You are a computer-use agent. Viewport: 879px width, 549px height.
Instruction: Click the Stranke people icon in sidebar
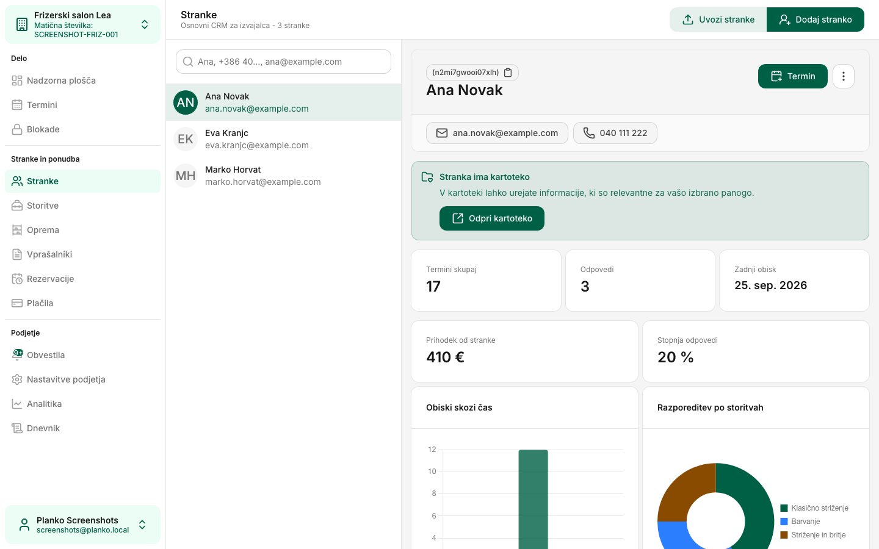(x=17, y=181)
